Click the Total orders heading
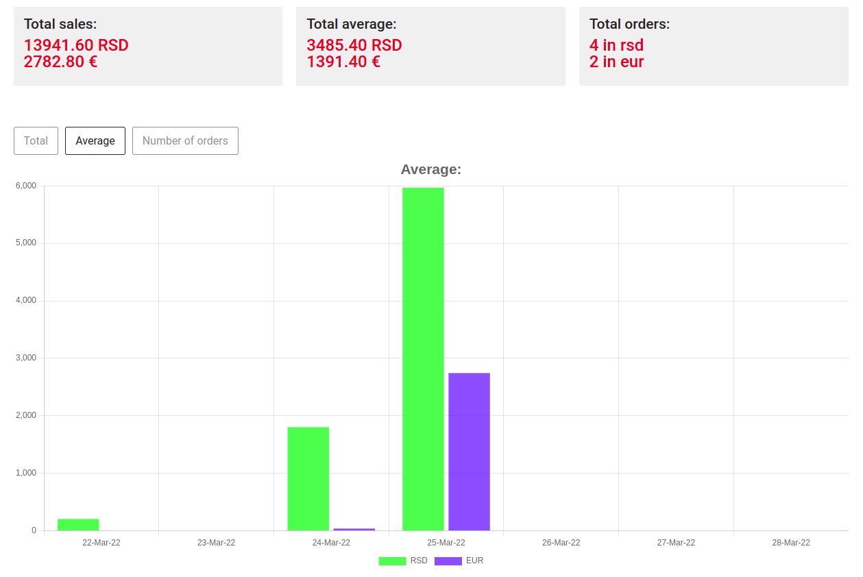 [629, 24]
